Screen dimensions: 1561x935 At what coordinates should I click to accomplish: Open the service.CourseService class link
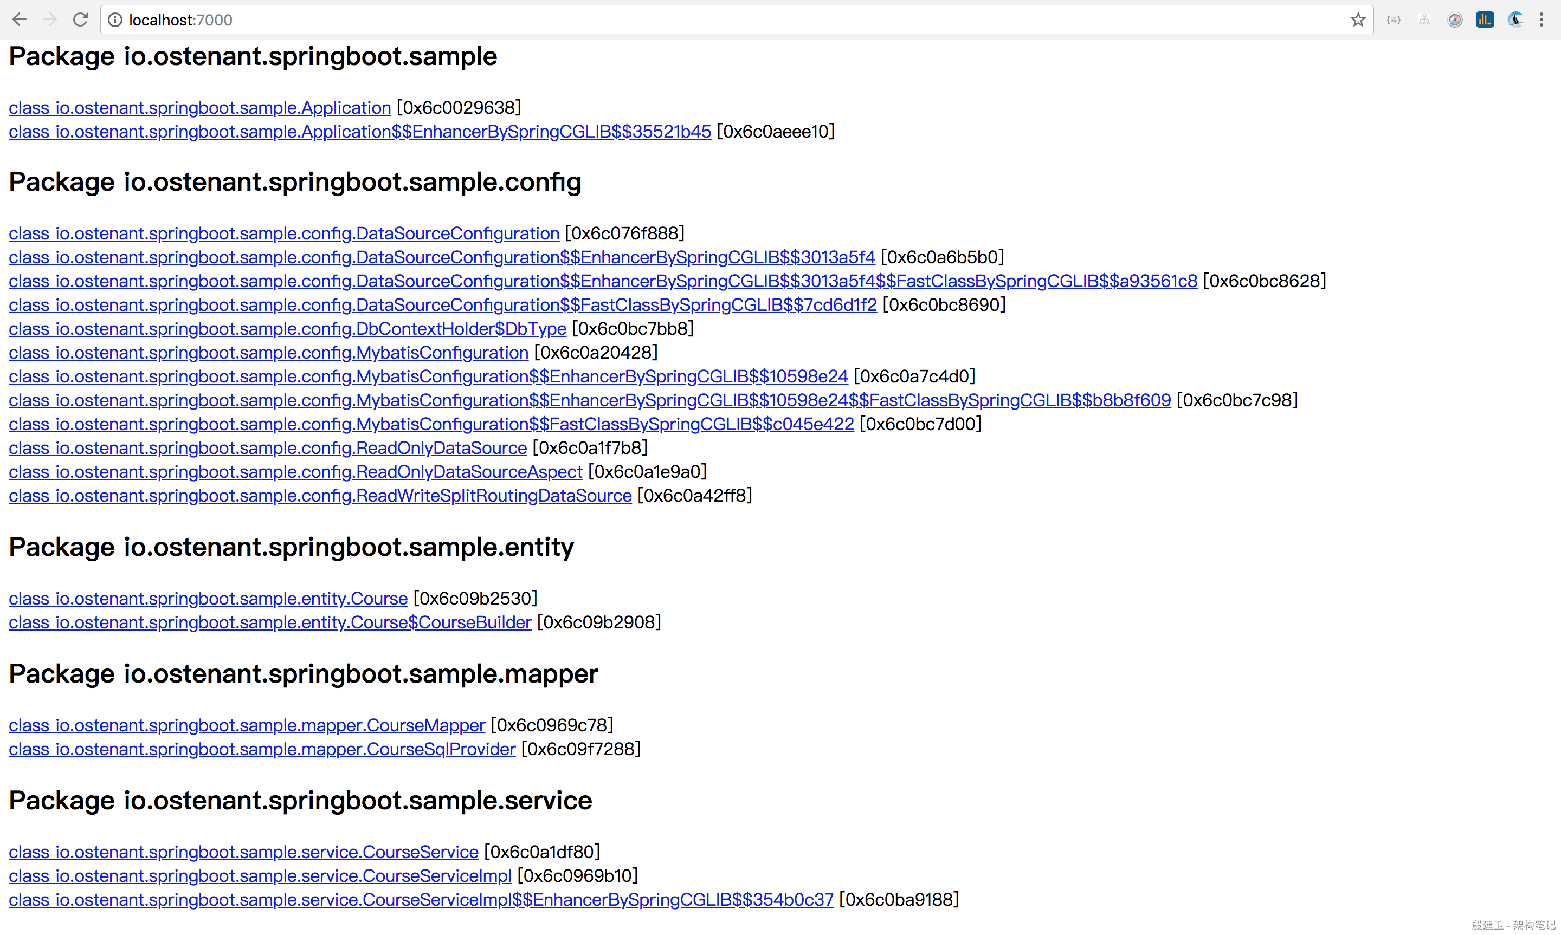243,853
